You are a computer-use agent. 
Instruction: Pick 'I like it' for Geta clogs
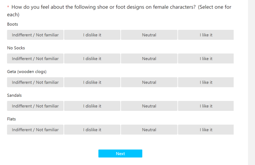206,82
